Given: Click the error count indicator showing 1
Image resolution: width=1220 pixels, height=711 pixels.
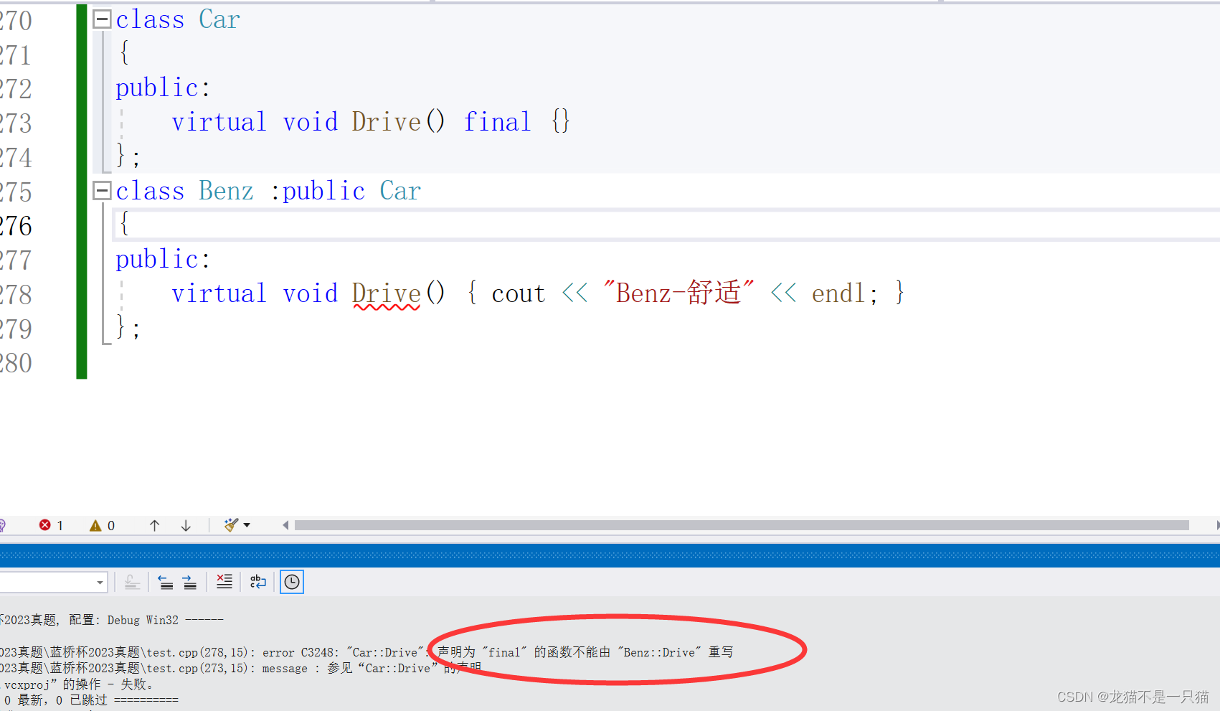Looking at the screenshot, I should click(52, 525).
